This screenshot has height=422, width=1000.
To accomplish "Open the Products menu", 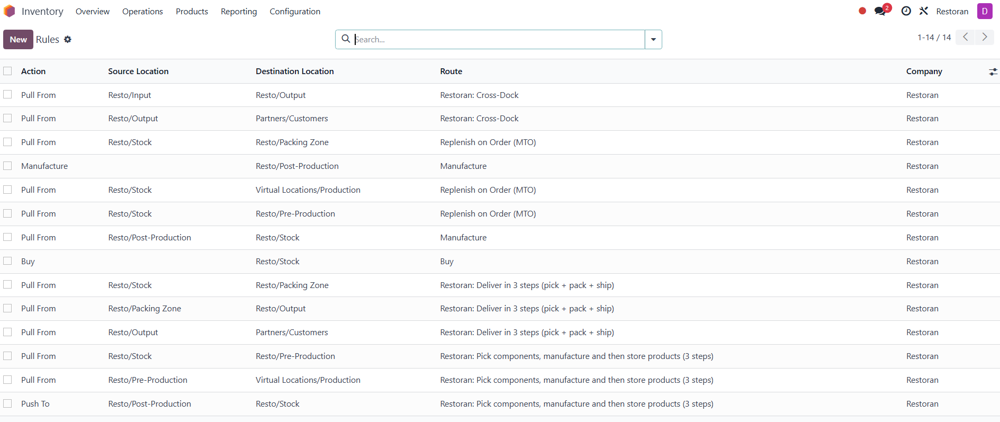I will point(192,11).
